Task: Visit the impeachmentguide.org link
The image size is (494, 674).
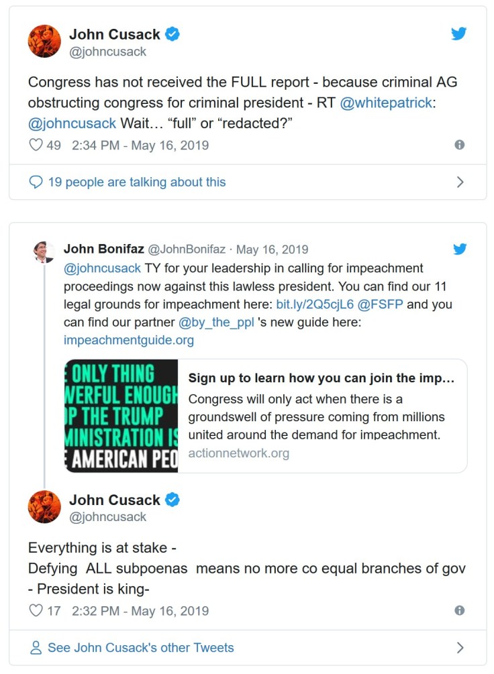Action: point(128,340)
